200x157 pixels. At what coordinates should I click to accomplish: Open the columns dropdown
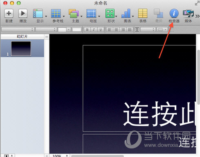(162, 29)
